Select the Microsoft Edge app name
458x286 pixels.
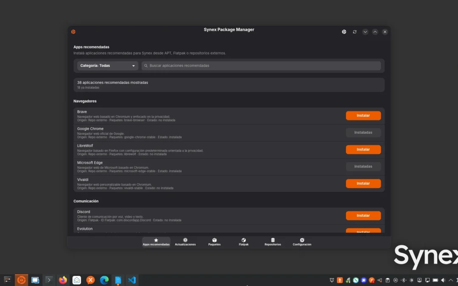(89, 163)
